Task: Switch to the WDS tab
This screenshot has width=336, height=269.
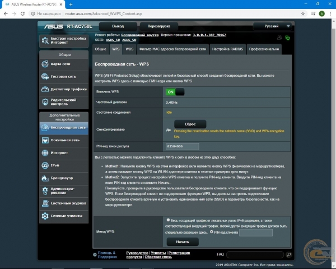Action: 129,49
